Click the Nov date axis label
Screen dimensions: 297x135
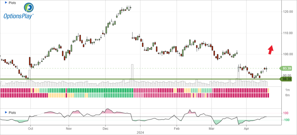point(69,128)
